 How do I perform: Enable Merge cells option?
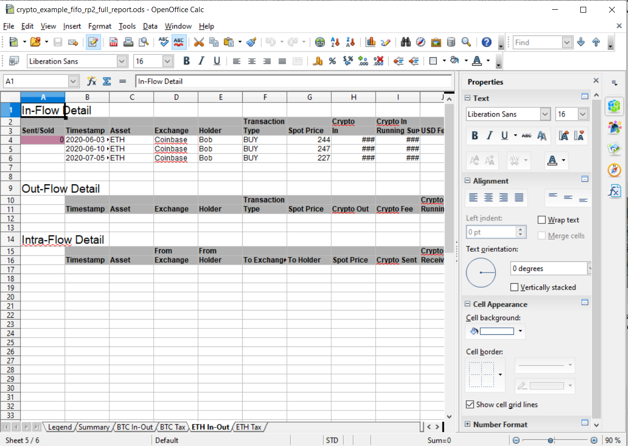[542, 236]
